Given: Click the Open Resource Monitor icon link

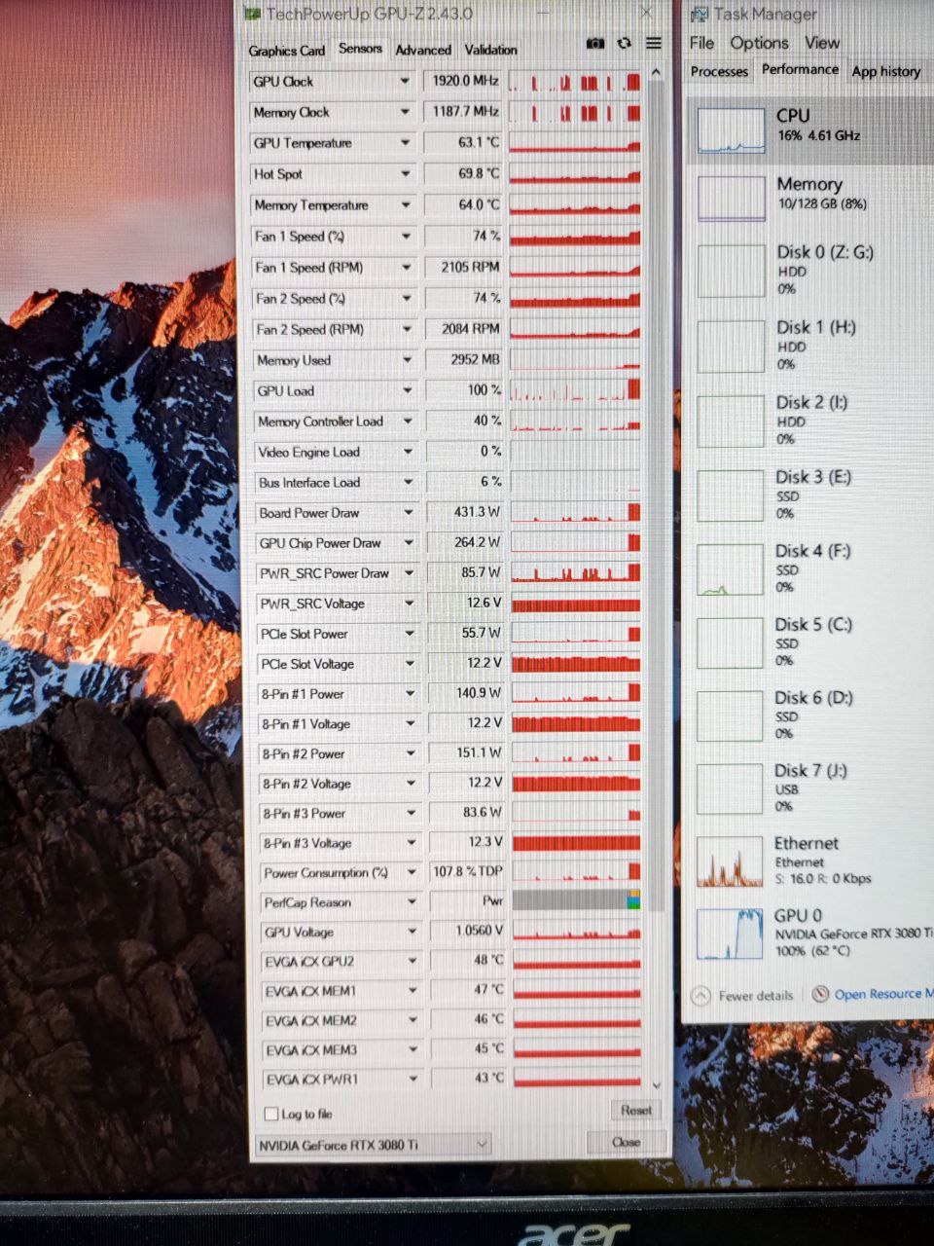Looking at the screenshot, I should tap(820, 994).
